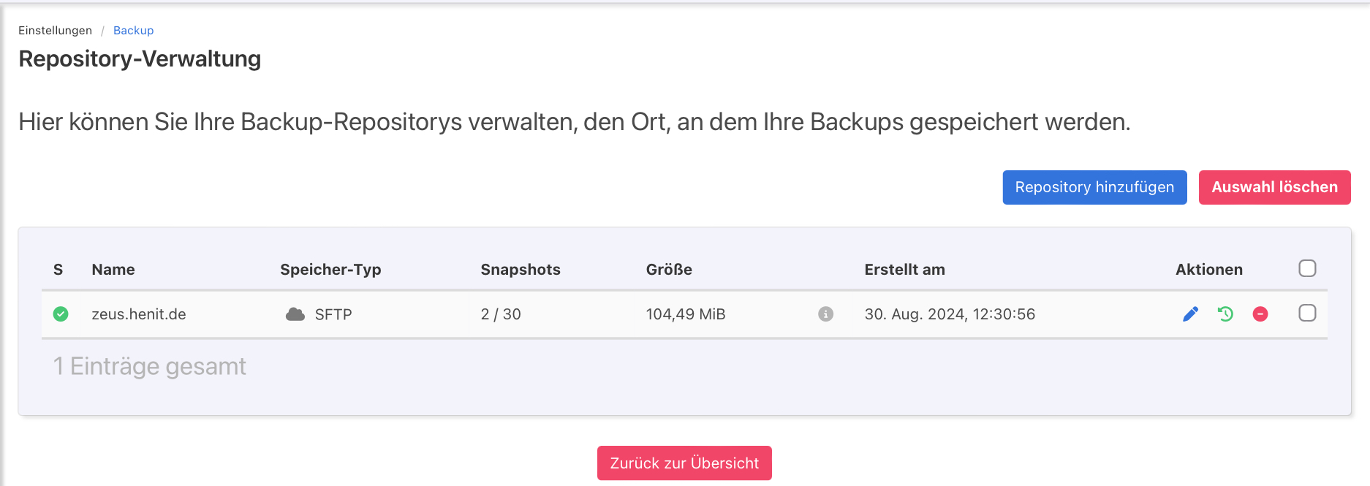
Task: Open the size info icon
Action: [825, 314]
